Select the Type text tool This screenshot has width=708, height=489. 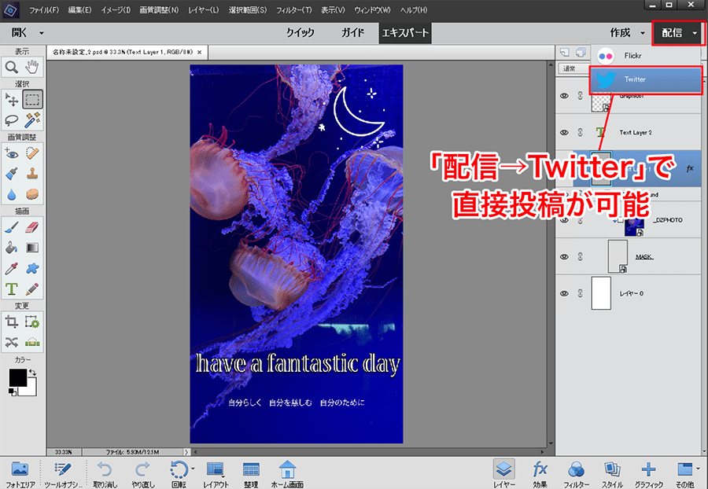(x=11, y=289)
